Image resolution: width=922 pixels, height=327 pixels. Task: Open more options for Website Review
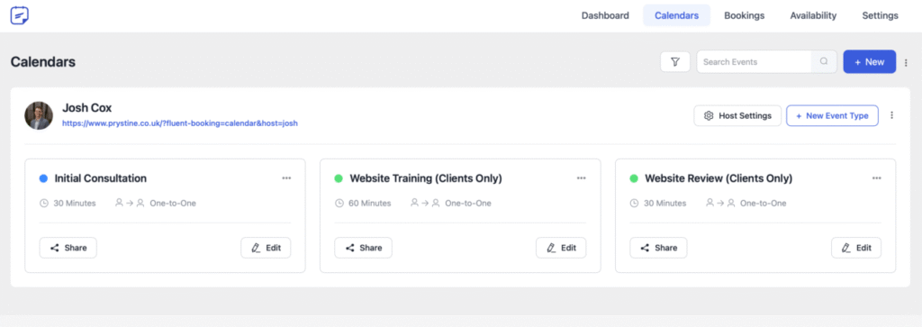pyautogui.click(x=877, y=178)
